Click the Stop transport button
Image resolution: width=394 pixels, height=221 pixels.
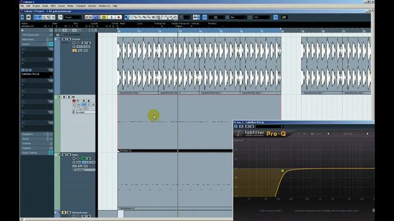click(104, 17)
